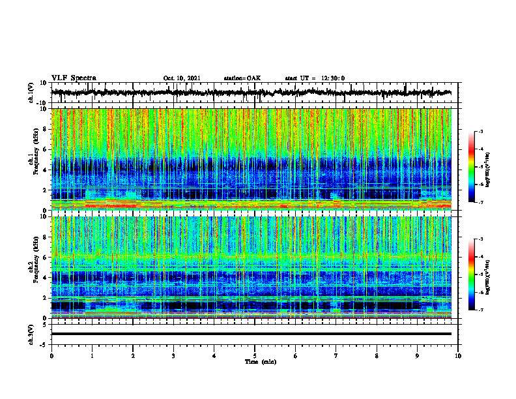Image resolution: width=516 pixels, height=399 pixels.
Task: Click the "ch.3(V)" axis label
Action: coord(31,334)
